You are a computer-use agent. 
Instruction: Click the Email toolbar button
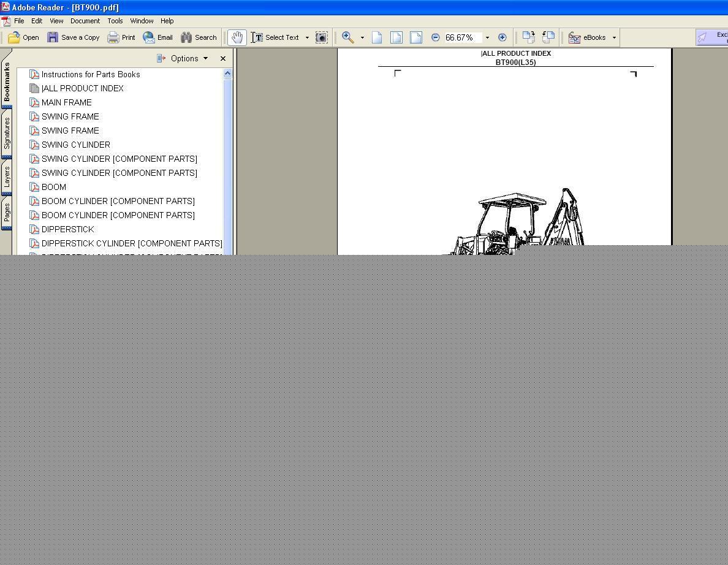[x=158, y=37]
